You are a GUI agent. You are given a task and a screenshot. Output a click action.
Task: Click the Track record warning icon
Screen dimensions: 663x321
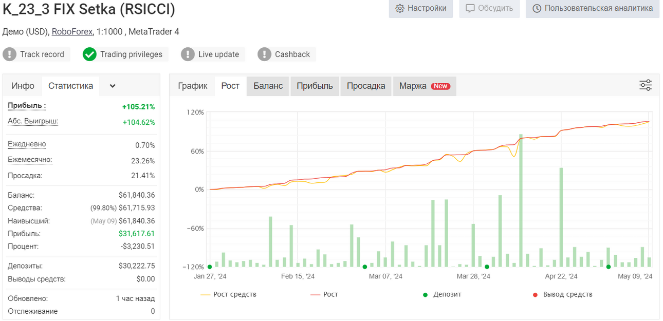[9, 54]
